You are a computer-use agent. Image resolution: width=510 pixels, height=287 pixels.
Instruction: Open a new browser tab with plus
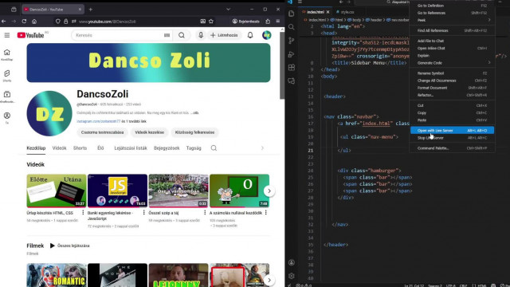tap(90, 10)
